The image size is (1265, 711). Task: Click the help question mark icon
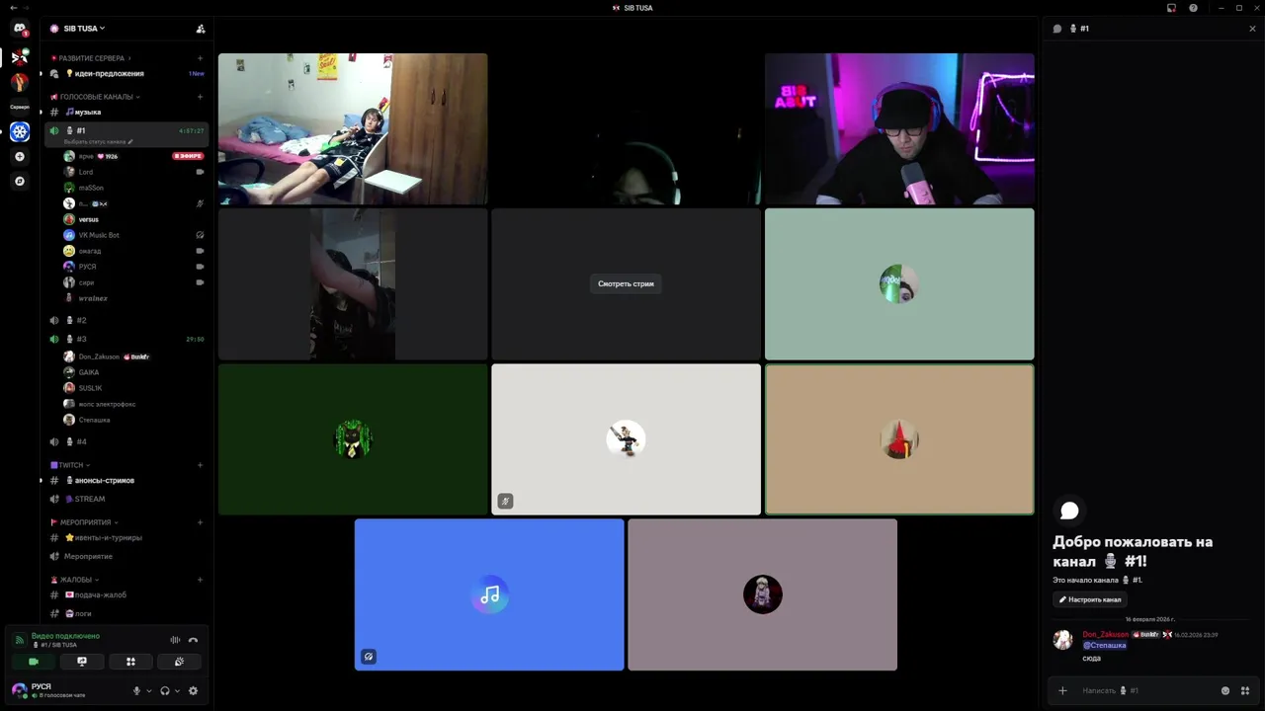[1193, 8]
